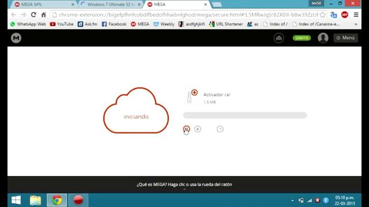Open the YouTube bookmark
This screenshot has width=369, height=207.
(62, 24)
